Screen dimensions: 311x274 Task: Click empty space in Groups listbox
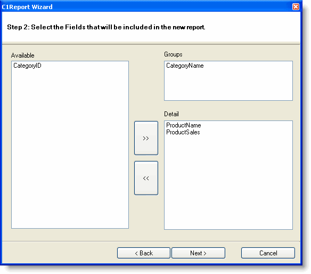point(228,85)
